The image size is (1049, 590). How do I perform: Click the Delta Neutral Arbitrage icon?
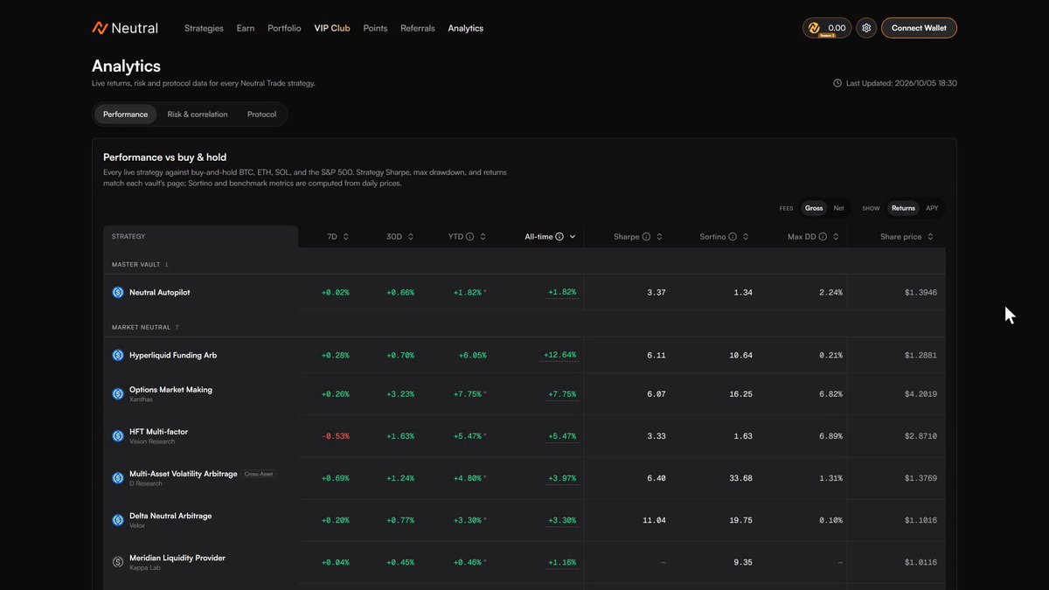[x=118, y=520]
